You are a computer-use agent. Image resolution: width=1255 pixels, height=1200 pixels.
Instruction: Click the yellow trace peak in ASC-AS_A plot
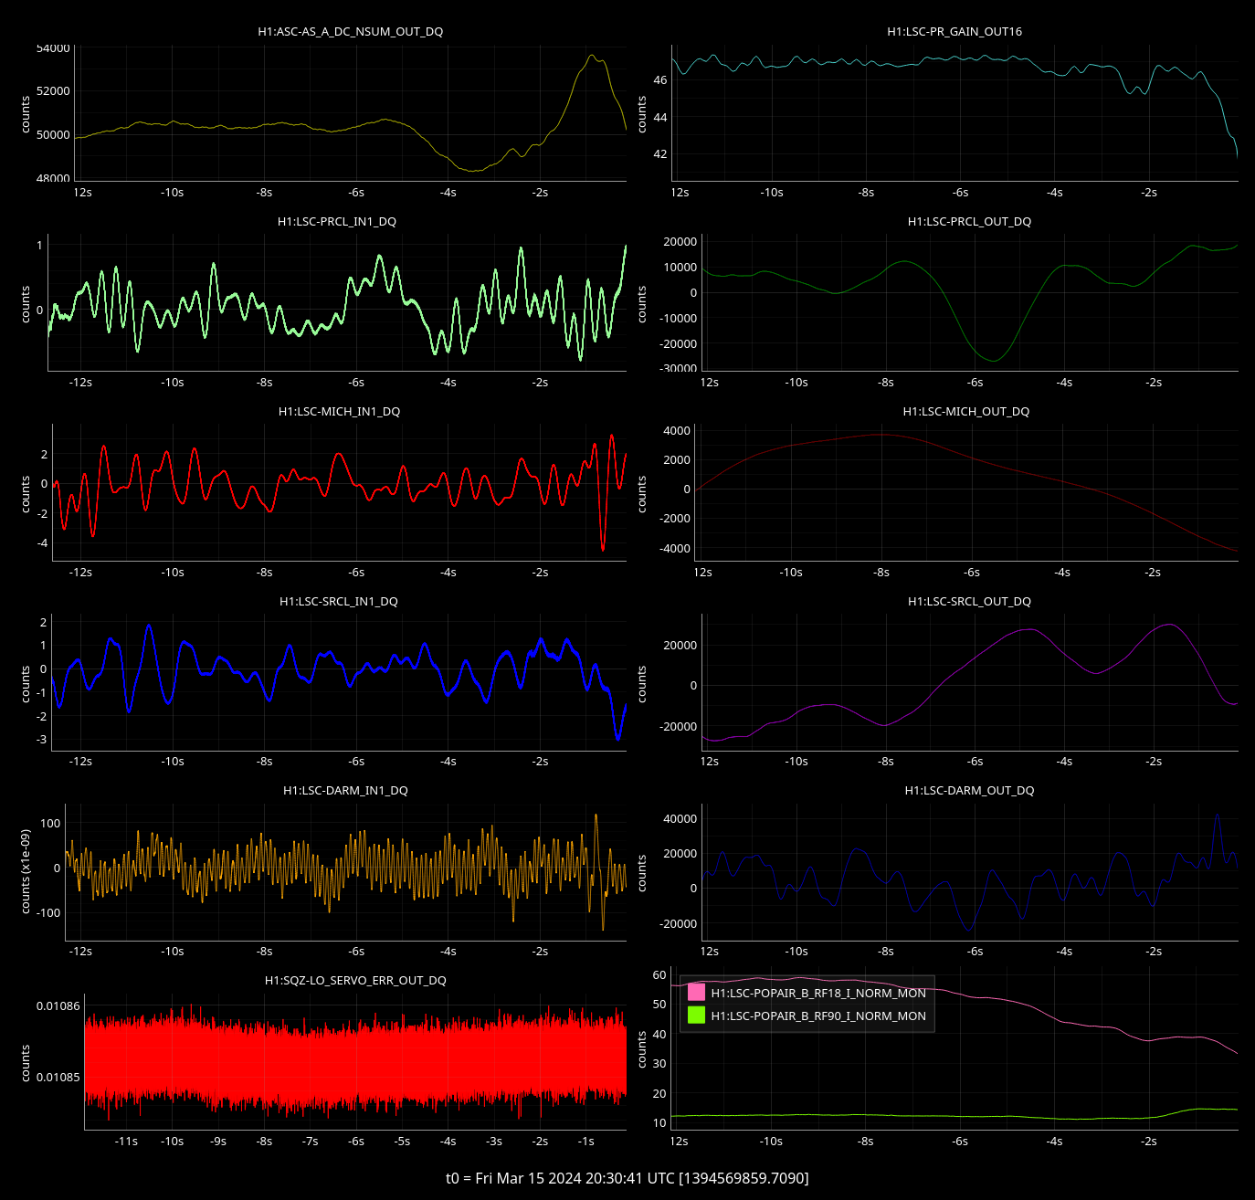[x=592, y=56]
